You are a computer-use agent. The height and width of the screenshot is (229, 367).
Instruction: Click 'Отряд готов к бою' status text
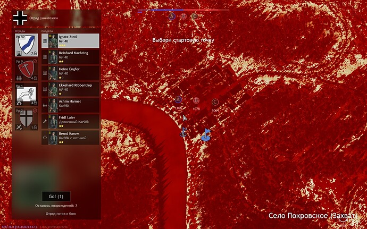pos(61,214)
